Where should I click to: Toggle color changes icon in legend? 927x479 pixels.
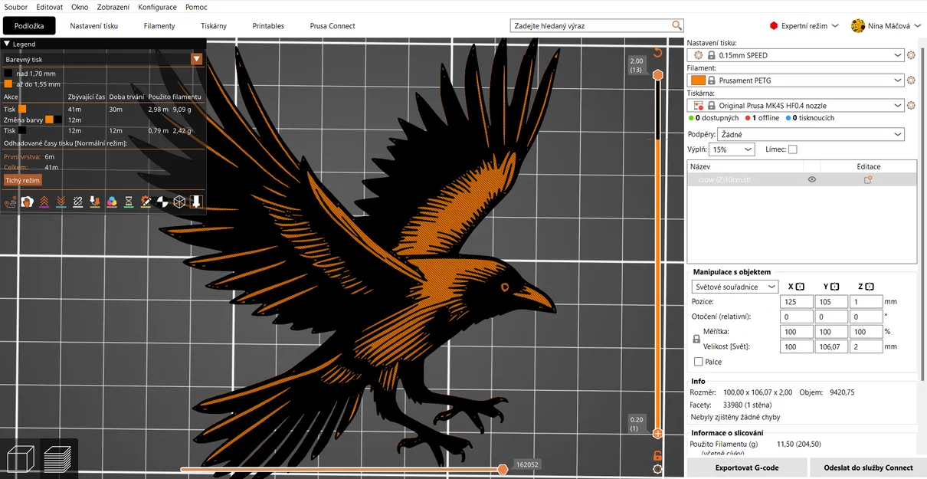[x=111, y=202]
